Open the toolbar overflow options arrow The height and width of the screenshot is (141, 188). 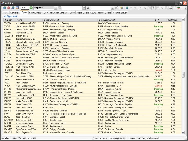pyautogui.click(x=186, y=9)
